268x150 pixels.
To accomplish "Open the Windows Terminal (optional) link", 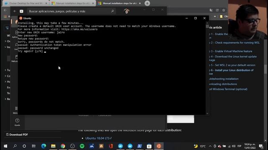I will click(x=228, y=89).
